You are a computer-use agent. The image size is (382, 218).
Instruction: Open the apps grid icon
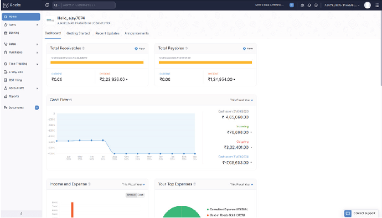(378, 5)
